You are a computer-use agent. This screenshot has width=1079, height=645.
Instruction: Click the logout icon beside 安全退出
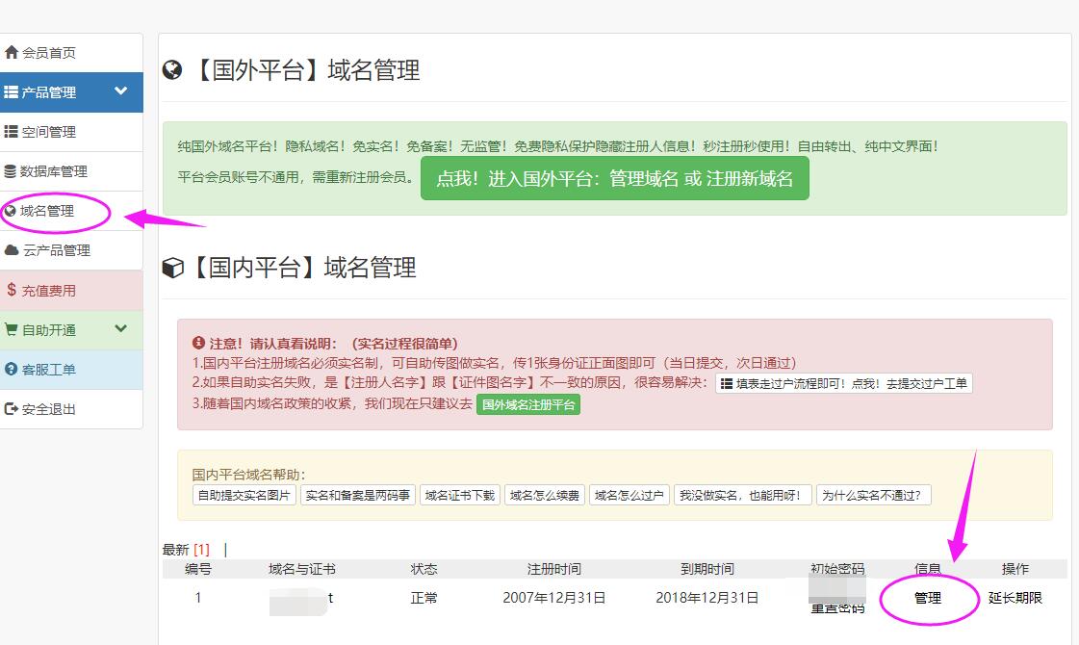(x=11, y=409)
